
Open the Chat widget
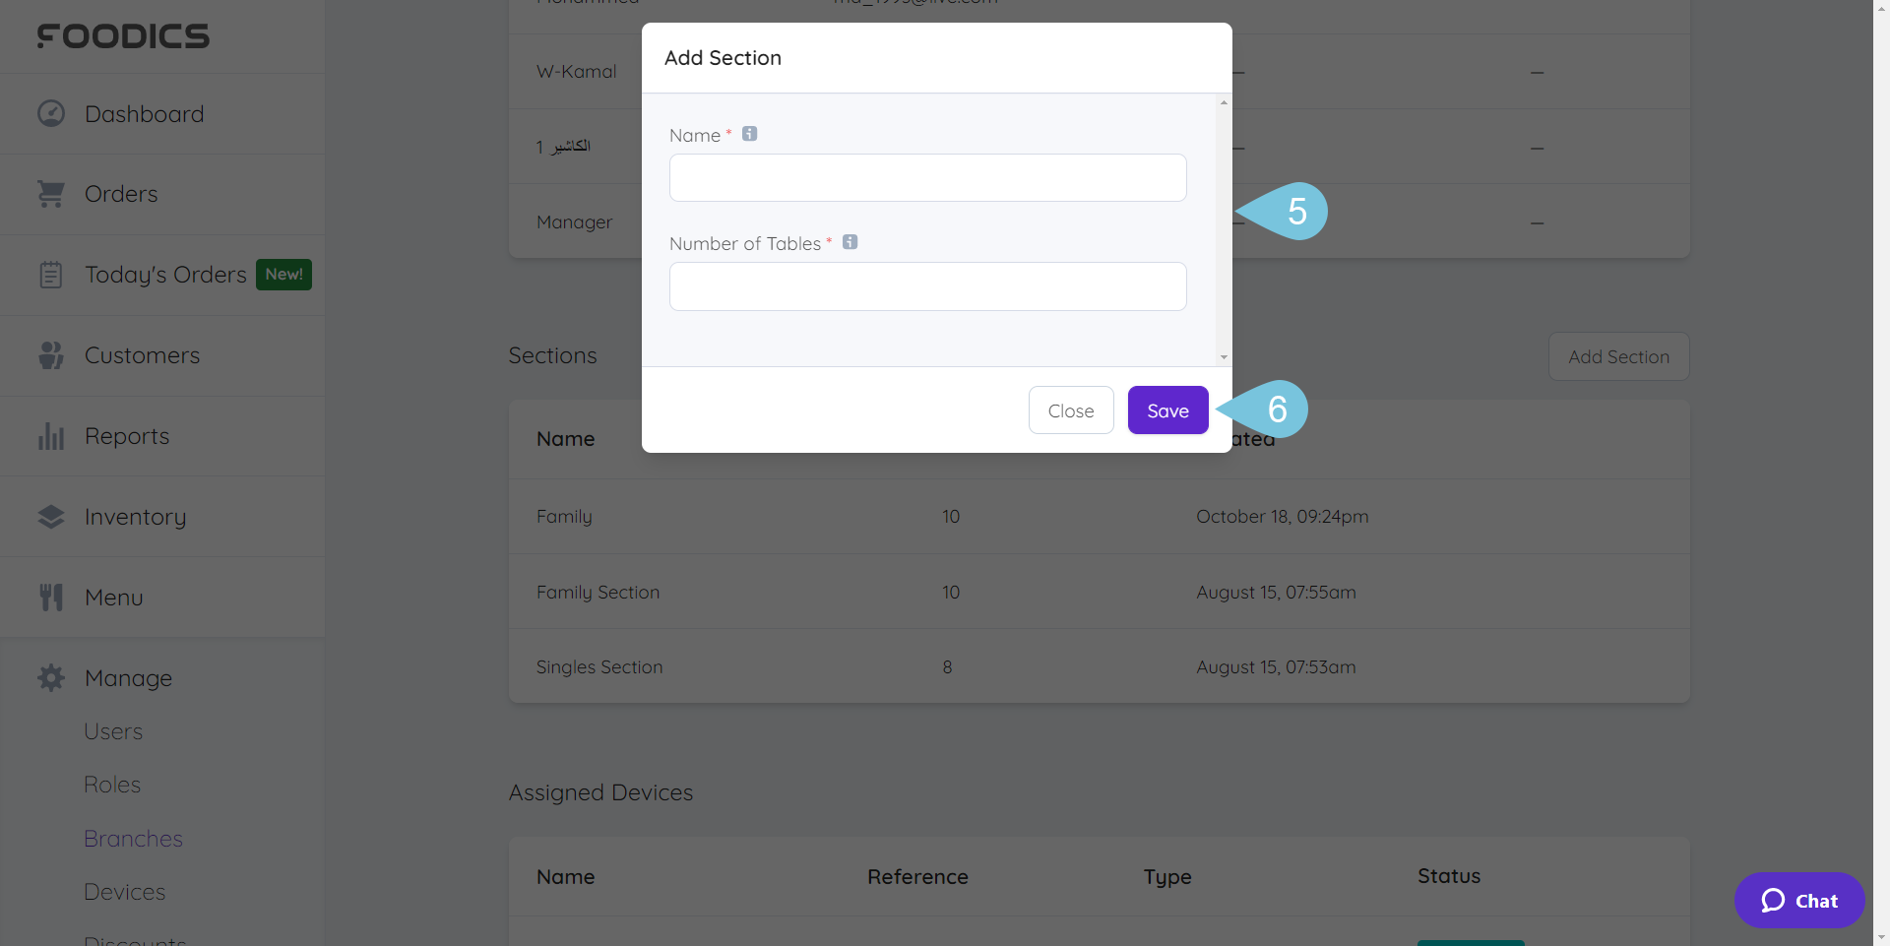tap(1798, 900)
